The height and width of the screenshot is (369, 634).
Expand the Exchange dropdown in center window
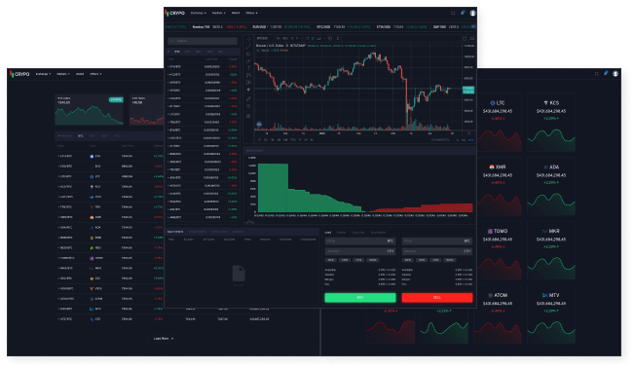[x=198, y=13]
